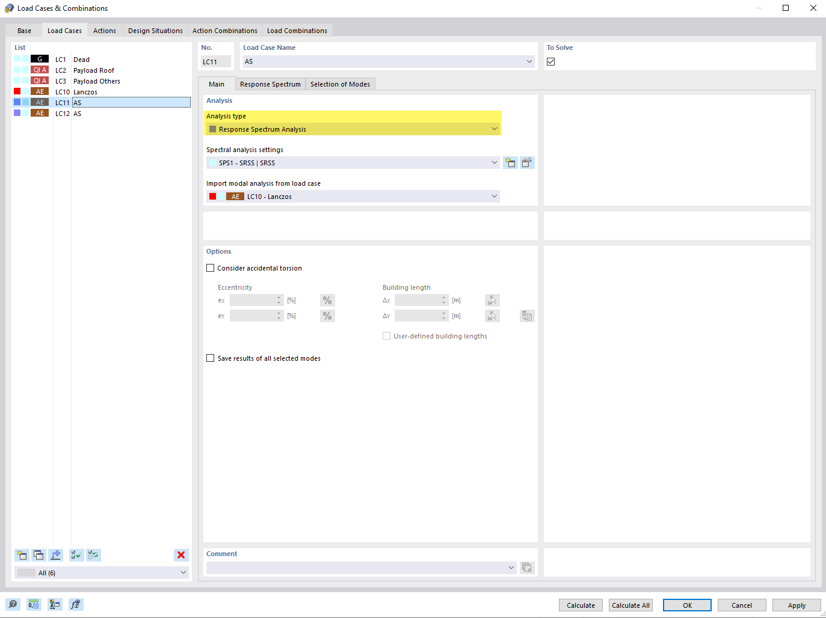Open the Action Combinations tab
The width and height of the screenshot is (826, 618).
coord(224,30)
